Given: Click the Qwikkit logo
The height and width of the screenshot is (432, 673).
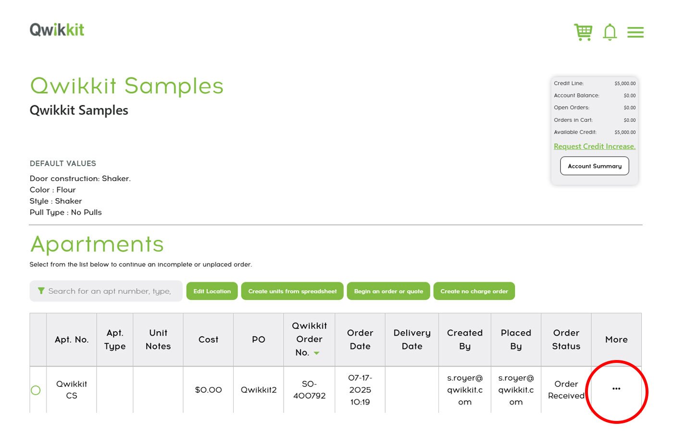Looking at the screenshot, I should (57, 30).
